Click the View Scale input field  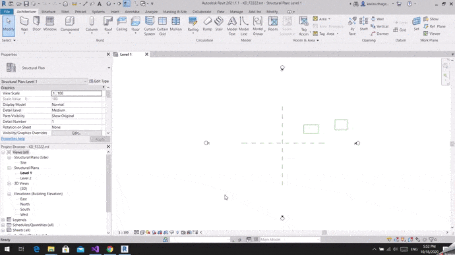coord(76,93)
